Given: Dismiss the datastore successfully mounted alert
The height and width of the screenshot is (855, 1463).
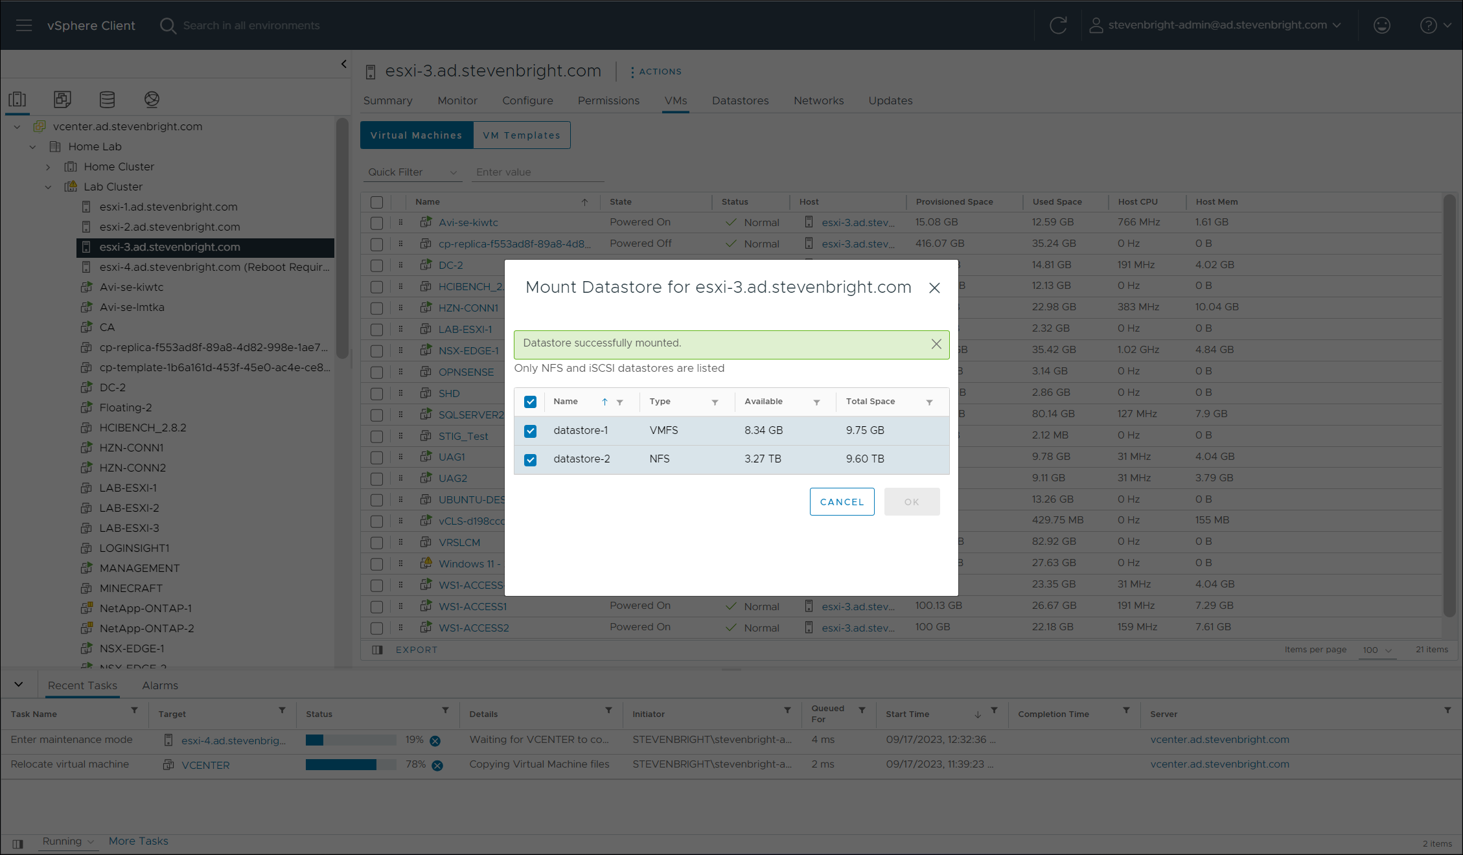Looking at the screenshot, I should click(936, 344).
